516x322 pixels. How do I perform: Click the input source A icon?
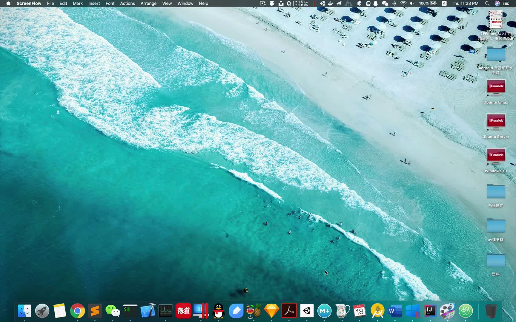click(x=444, y=3)
